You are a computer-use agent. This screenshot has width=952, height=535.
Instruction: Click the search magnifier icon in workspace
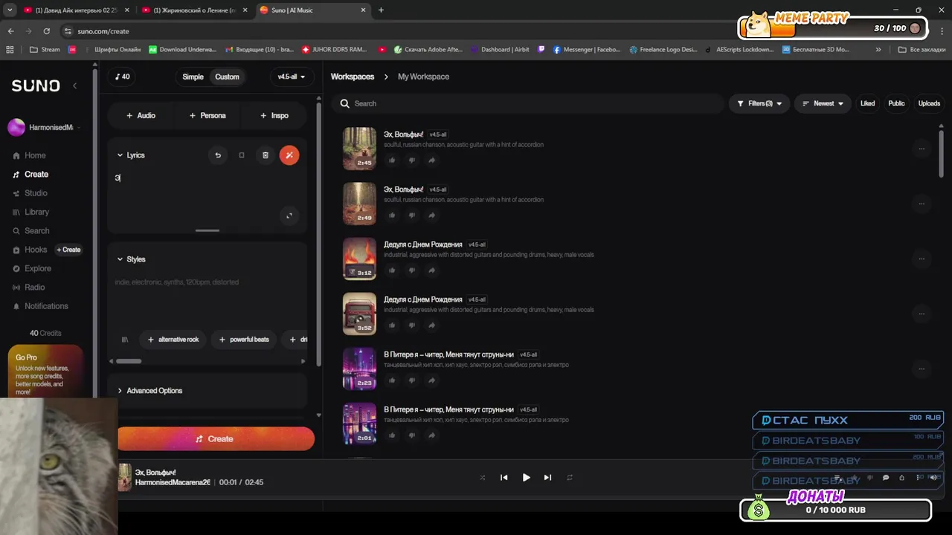click(x=345, y=103)
